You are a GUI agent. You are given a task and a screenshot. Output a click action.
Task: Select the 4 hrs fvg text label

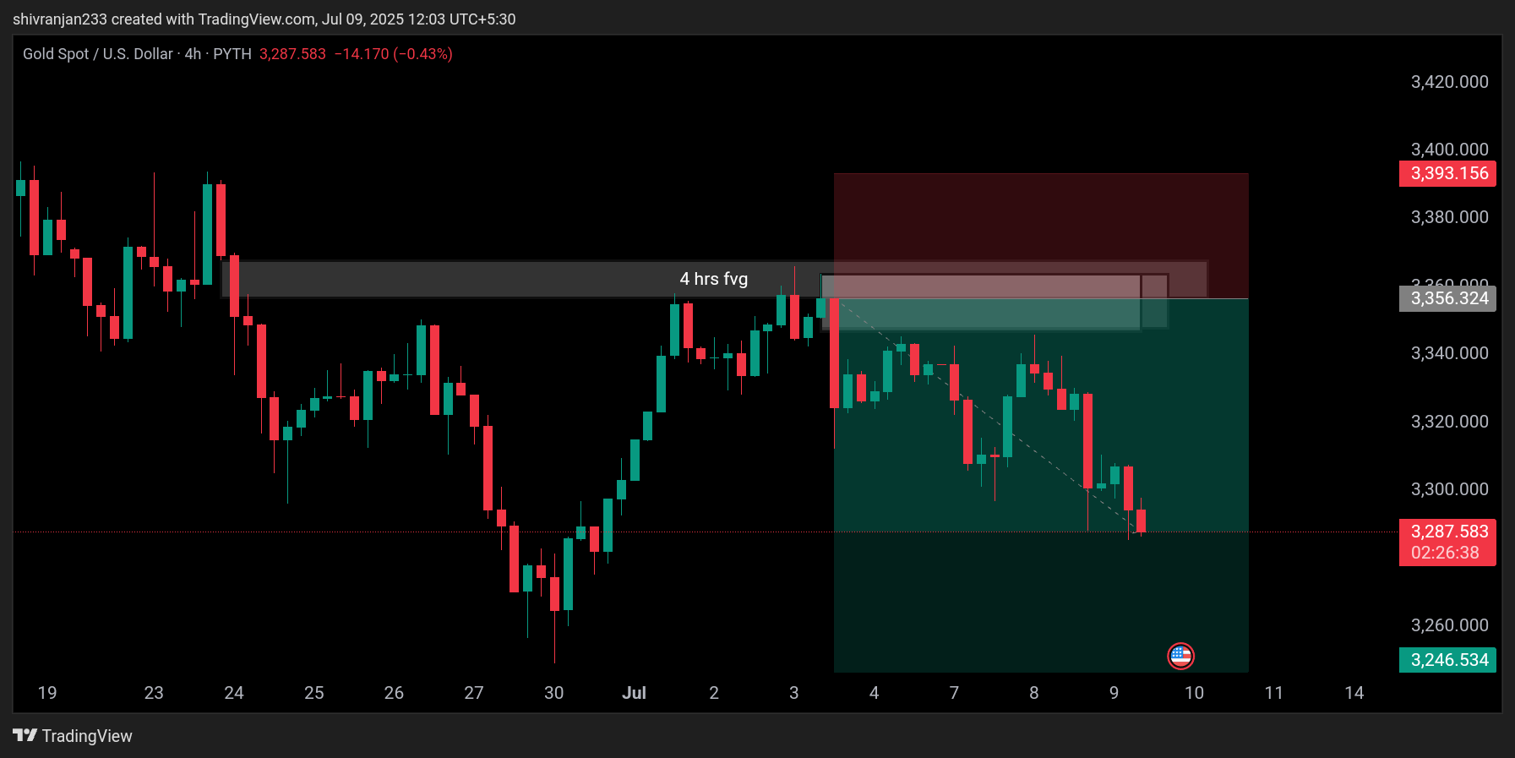(713, 279)
